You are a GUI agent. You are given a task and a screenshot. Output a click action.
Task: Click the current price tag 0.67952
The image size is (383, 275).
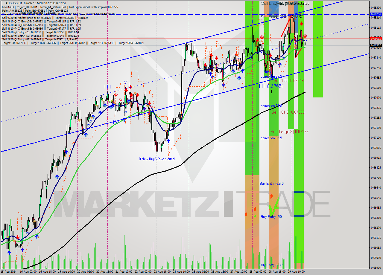[376, 45]
